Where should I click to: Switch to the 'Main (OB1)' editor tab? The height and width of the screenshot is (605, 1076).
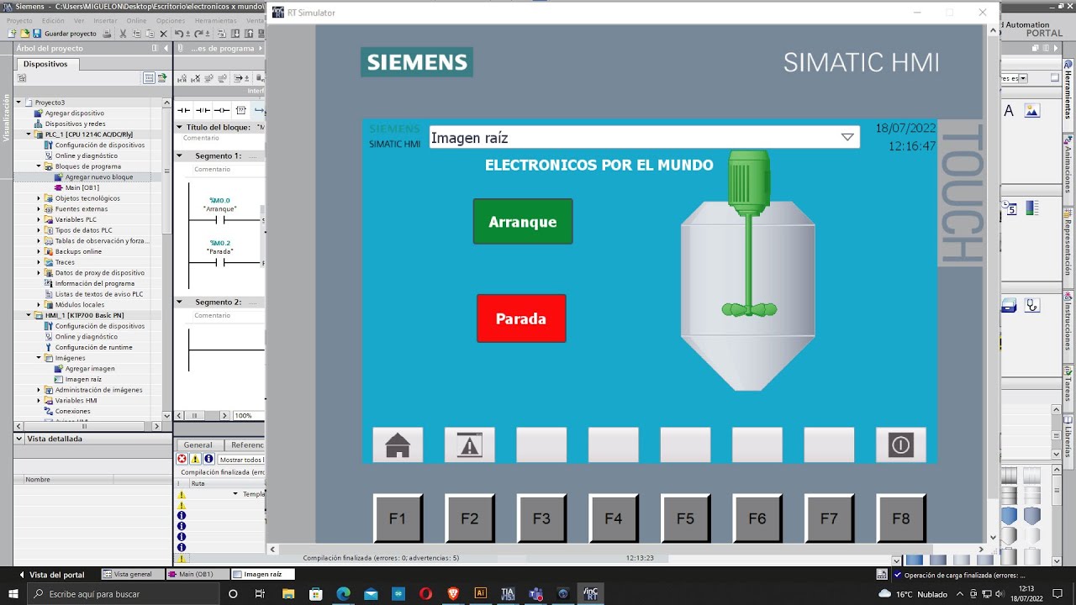point(197,574)
